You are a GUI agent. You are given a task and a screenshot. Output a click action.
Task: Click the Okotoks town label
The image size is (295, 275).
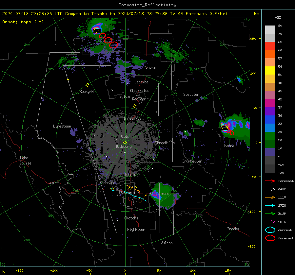[x=131, y=218]
